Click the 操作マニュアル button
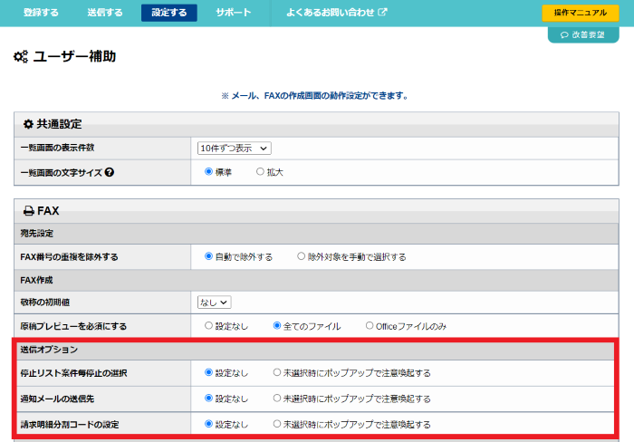The height and width of the screenshot is (442, 634). tap(581, 13)
